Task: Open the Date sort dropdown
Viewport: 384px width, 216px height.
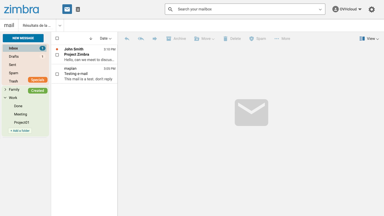Action: [106, 38]
